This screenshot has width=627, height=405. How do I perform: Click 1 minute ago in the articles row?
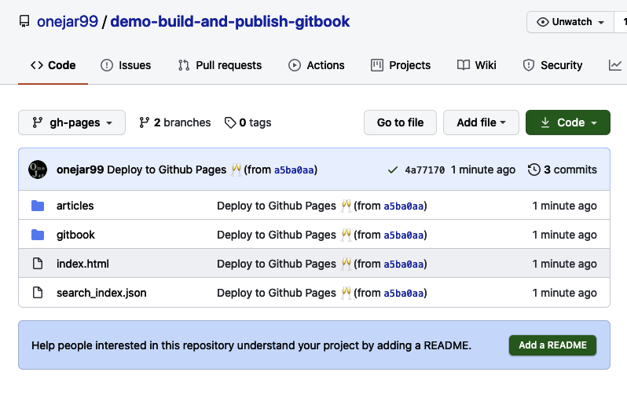point(564,206)
